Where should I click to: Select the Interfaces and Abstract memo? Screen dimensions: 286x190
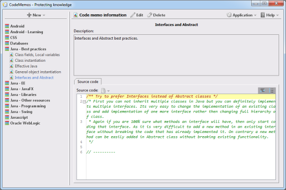pos(34,78)
